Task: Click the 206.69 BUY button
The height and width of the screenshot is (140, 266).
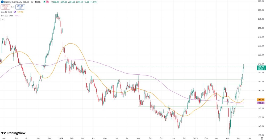Action: click(x=20, y=7)
